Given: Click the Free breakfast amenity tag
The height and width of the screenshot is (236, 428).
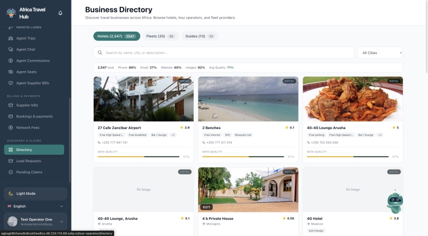Looking at the screenshot, I should click(x=137, y=135).
